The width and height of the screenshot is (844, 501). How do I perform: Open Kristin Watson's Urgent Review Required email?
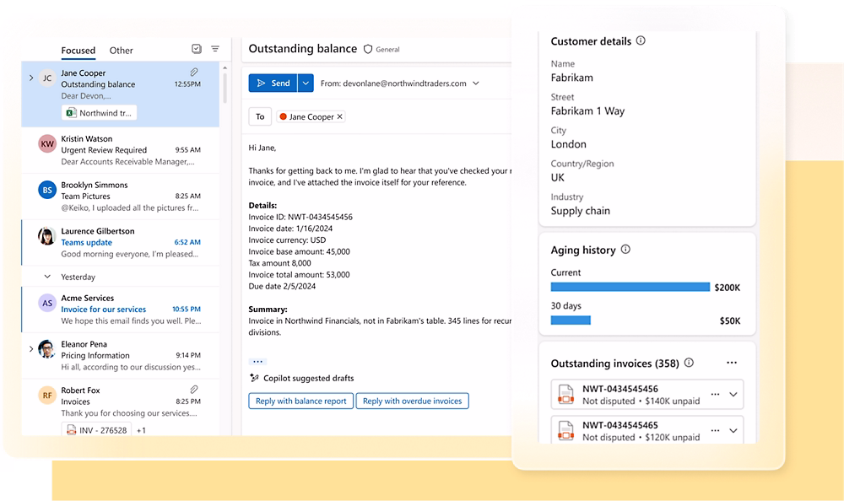[121, 150]
